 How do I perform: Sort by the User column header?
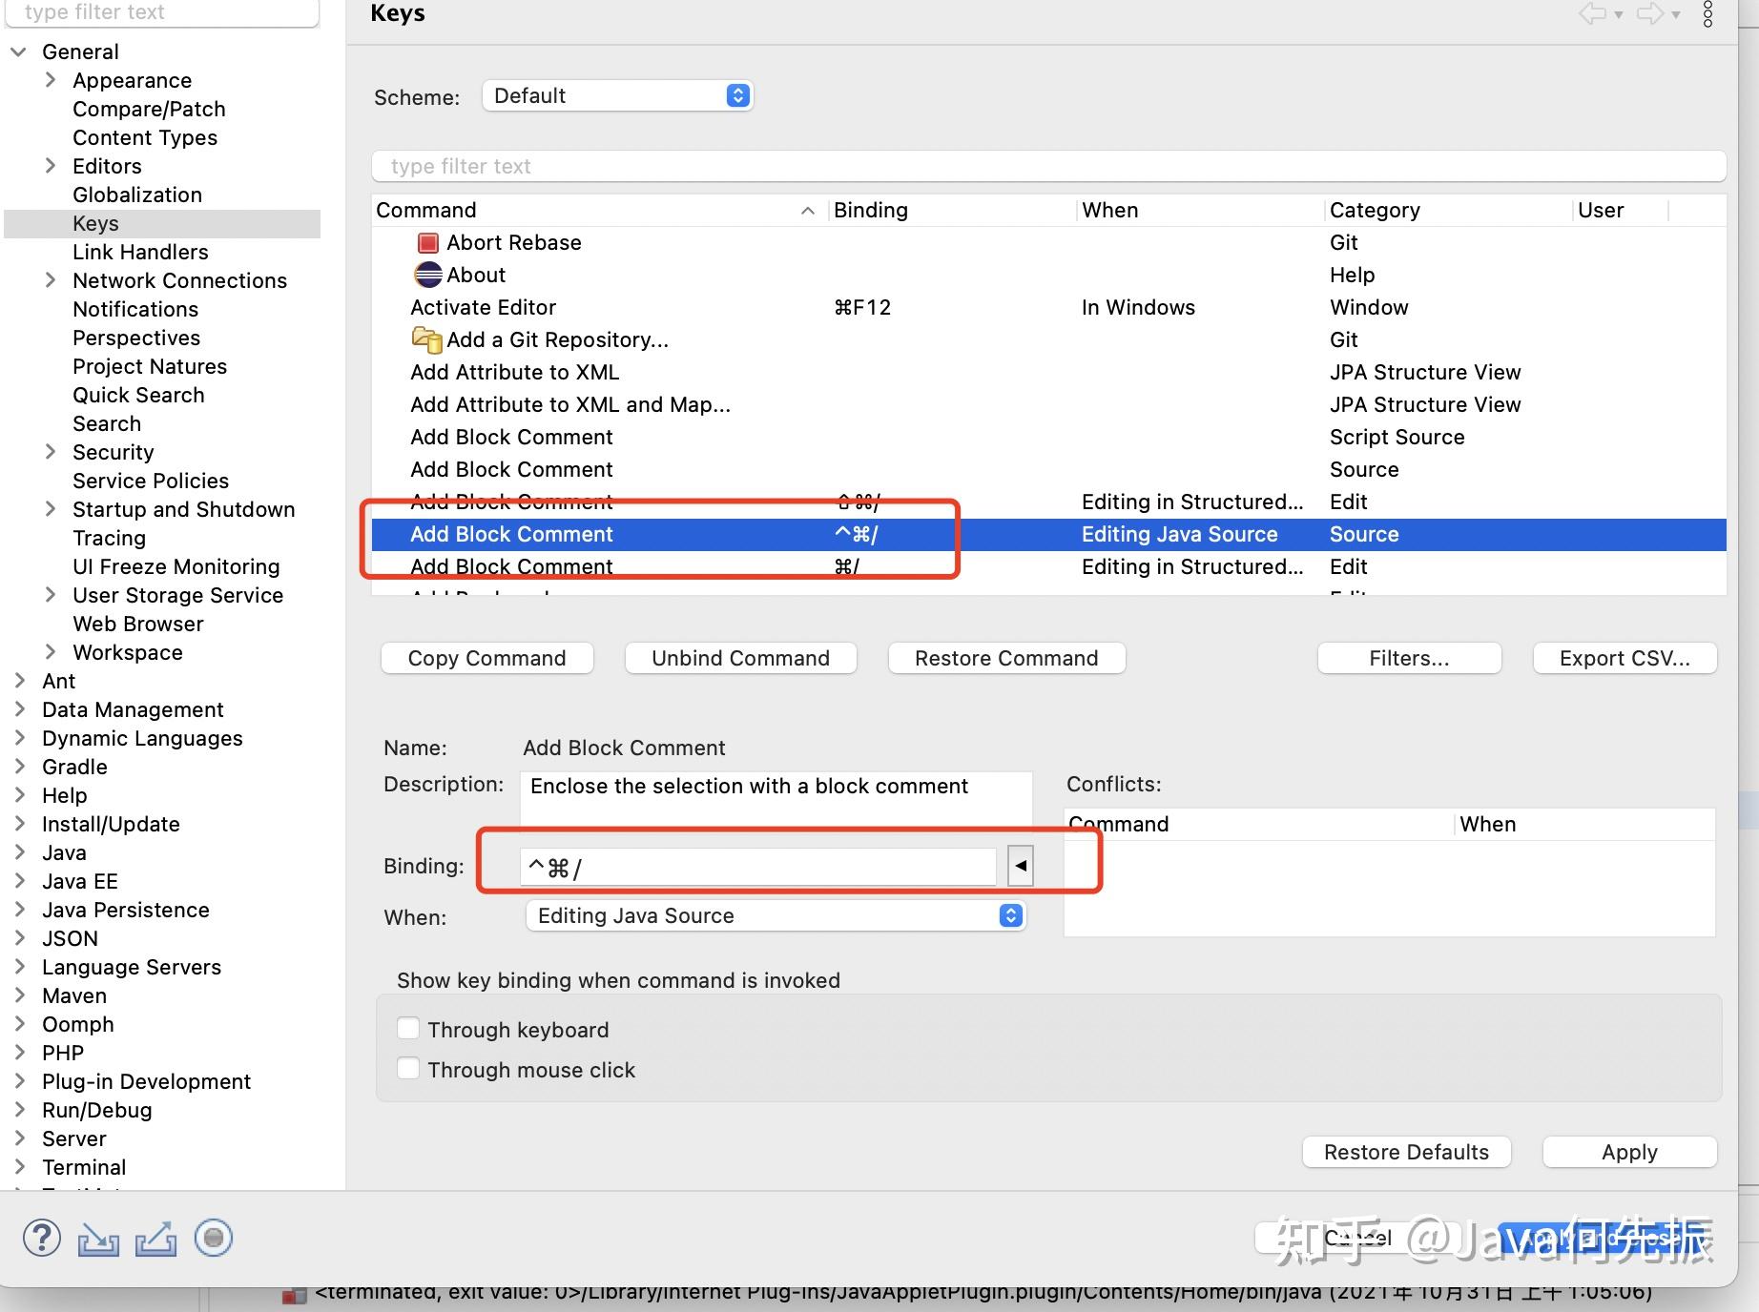click(1621, 210)
